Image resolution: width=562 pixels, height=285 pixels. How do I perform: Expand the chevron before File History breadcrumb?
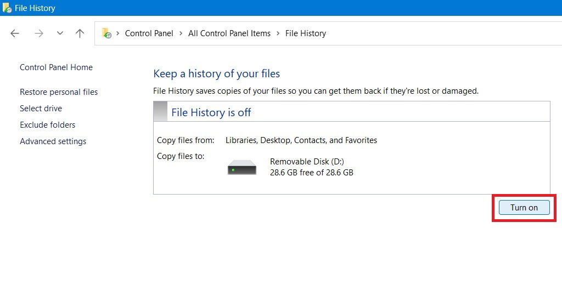278,33
